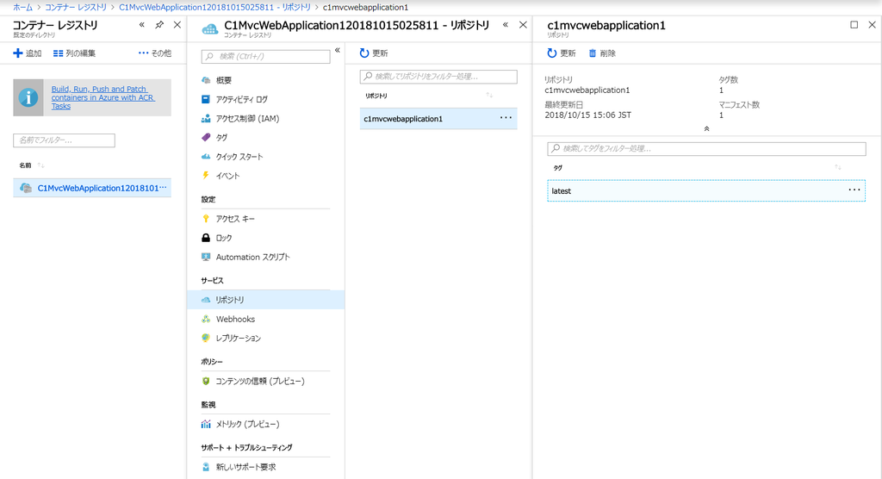Select the c1mvcwebapplication1 repository row
The height and width of the screenshot is (479, 882).
click(x=438, y=119)
